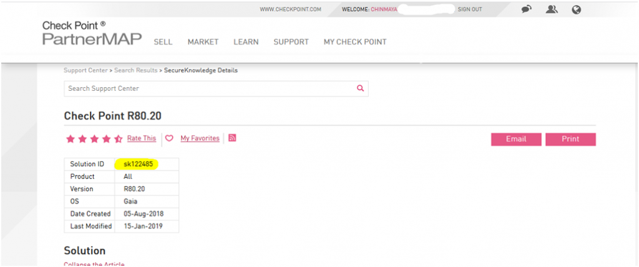This screenshot has height=267, width=639.
Task: Click the Print button
Action: (570, 139)
